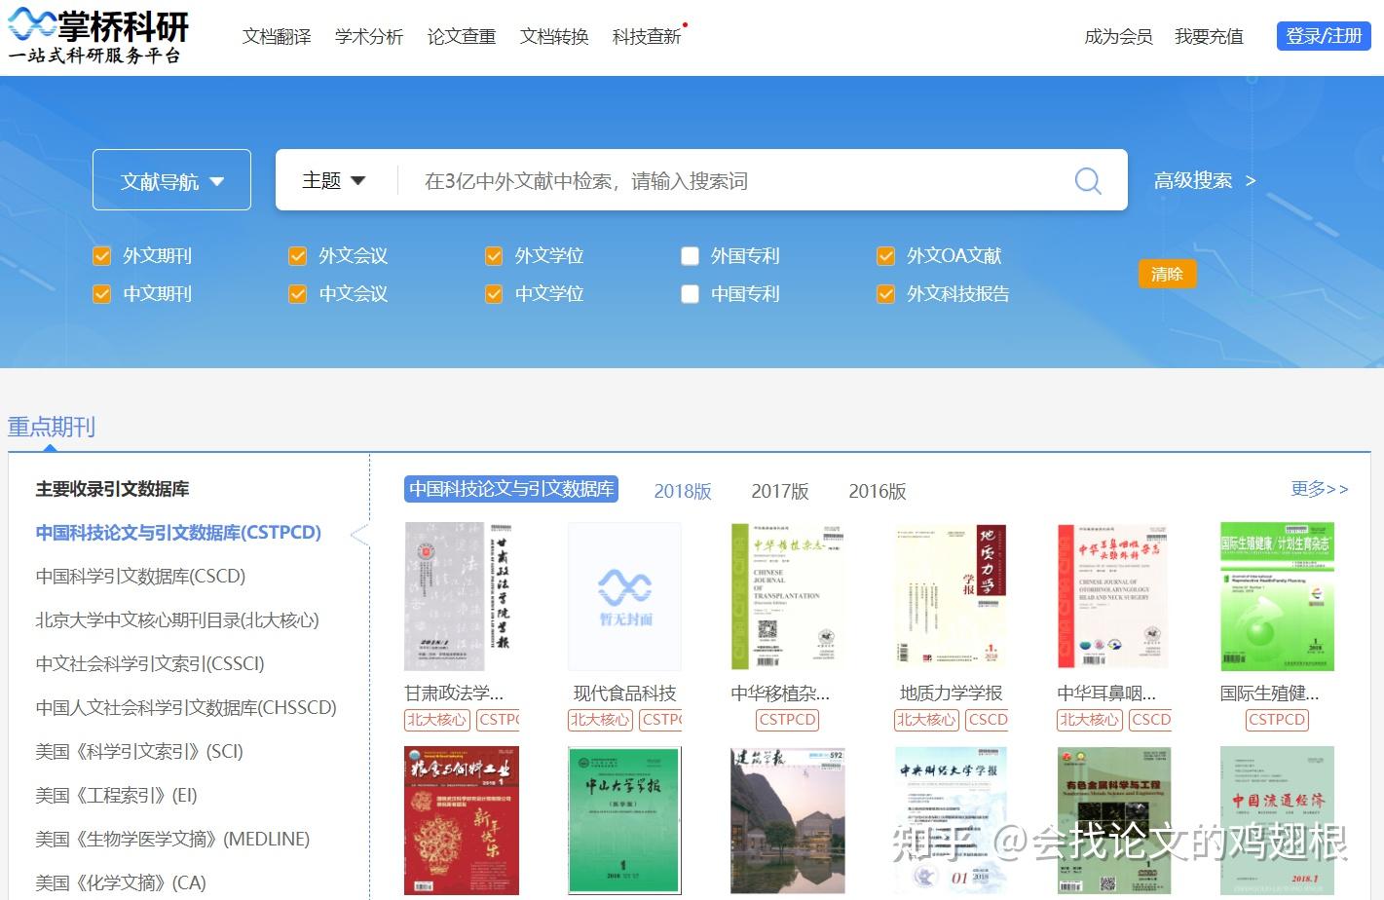This screenshot has width=1384, height=900.
Task: Click the 重点期刊 section heading
Action: pyautogui.click(x=52, y=427)
